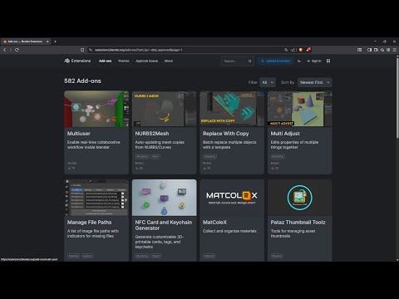The height and width of the screenshot is (299, 399).
Task: Click the Material tag on MatColeX
Action: [x=209, y=256]
